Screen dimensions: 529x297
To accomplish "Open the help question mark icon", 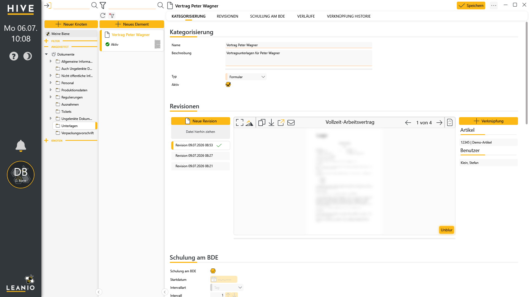I will click(14, 56).
